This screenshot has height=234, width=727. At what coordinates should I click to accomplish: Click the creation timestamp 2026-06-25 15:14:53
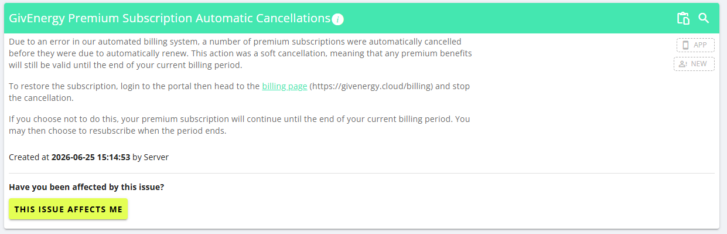(x=91, y=157)
